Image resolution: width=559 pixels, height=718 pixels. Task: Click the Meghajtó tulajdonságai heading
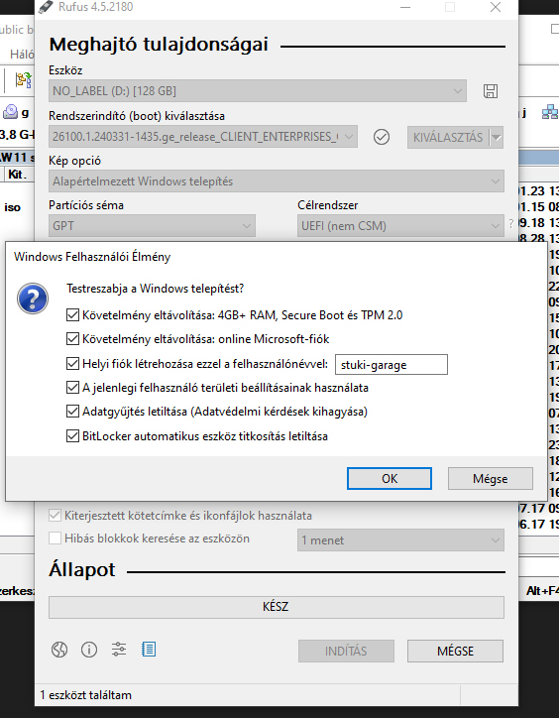point(159,45)
